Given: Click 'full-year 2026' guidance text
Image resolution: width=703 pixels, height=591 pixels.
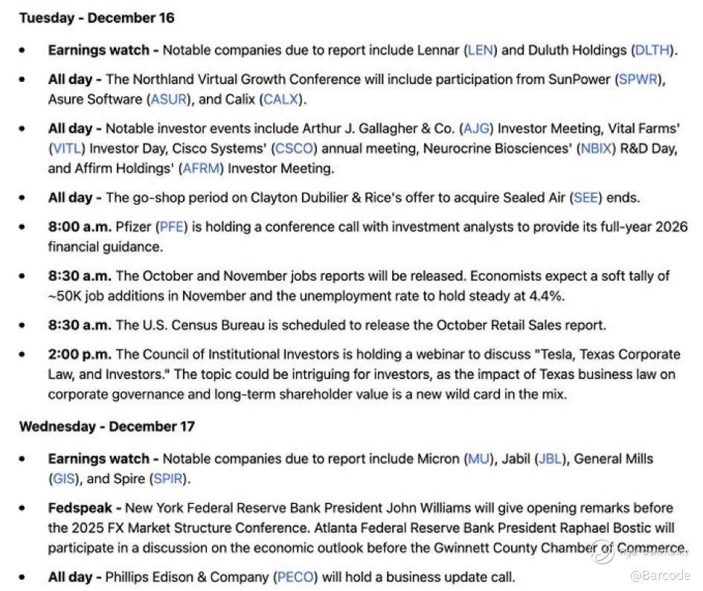Looking at the screenshot, I should [x=643, y=226].
